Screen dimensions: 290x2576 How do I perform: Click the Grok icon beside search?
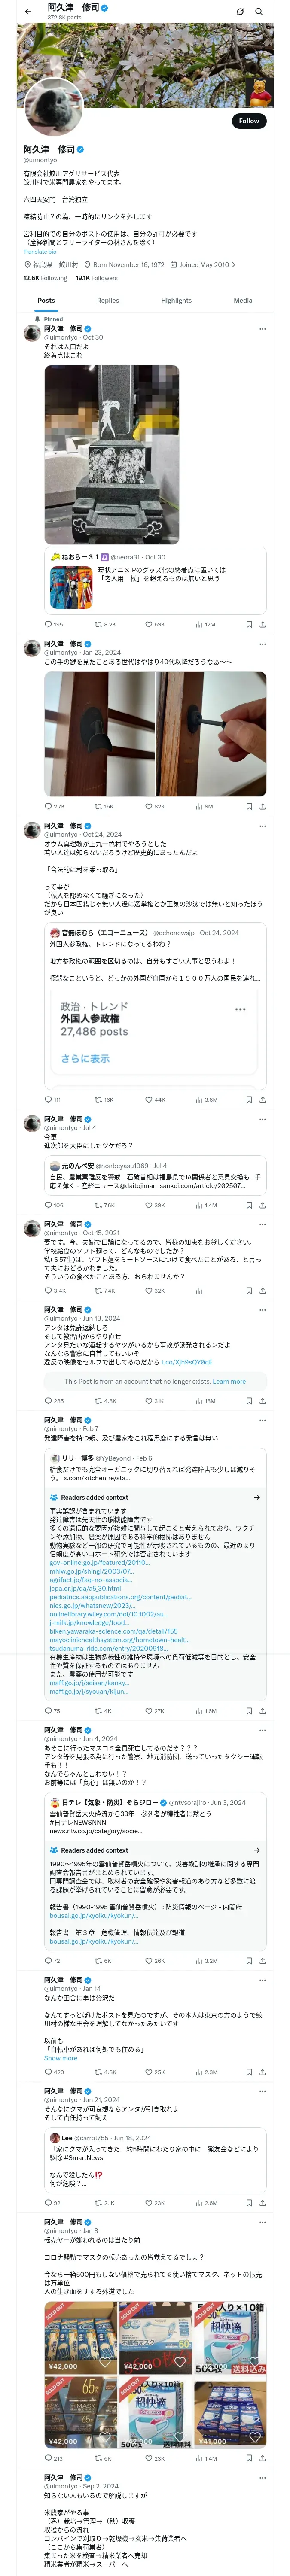pos(240,12)
